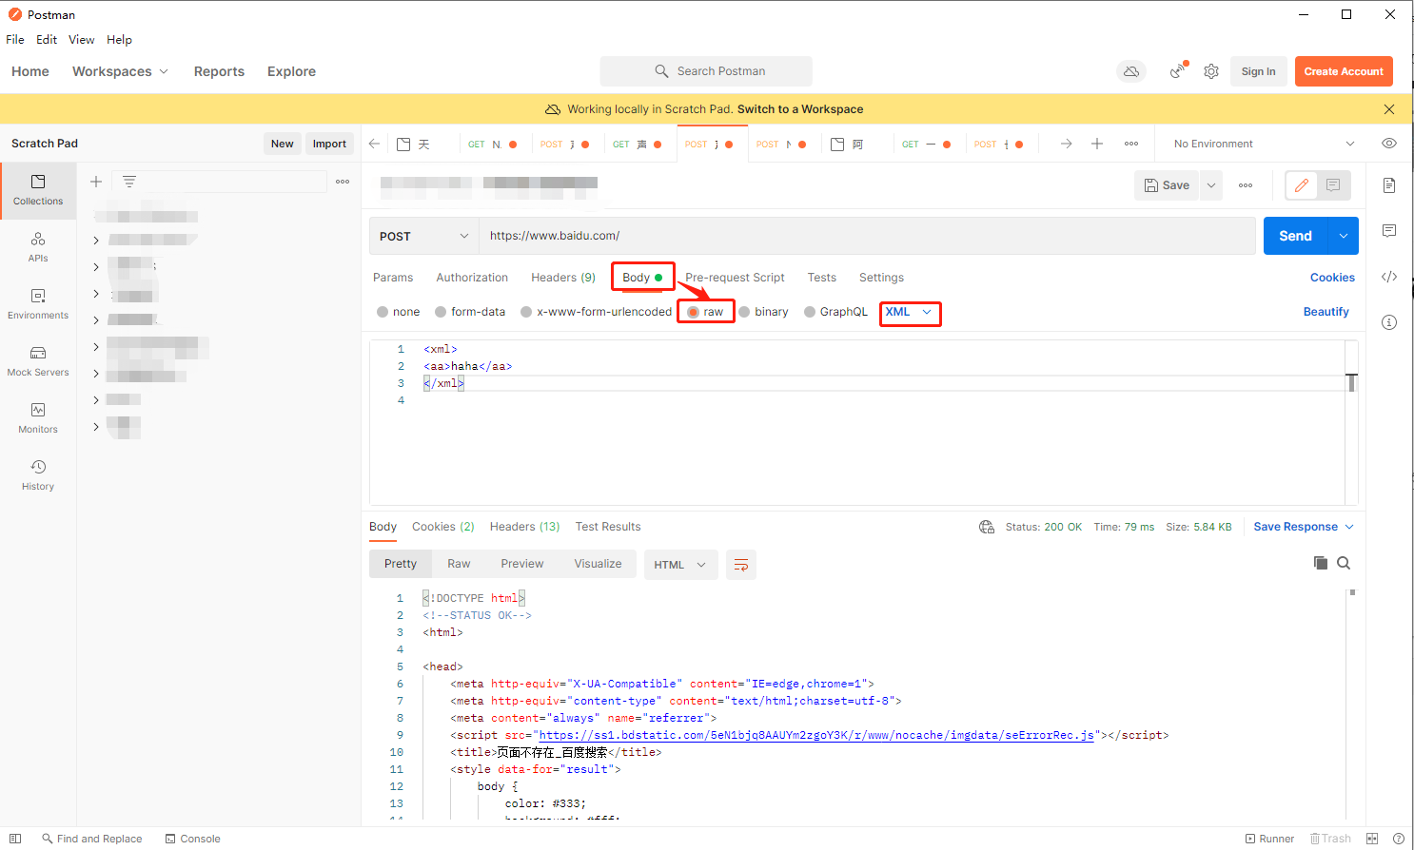Image resolution: width=1414 pixels, height=850 pixels.
Task: Click the Import button
Action: (329, 144)
